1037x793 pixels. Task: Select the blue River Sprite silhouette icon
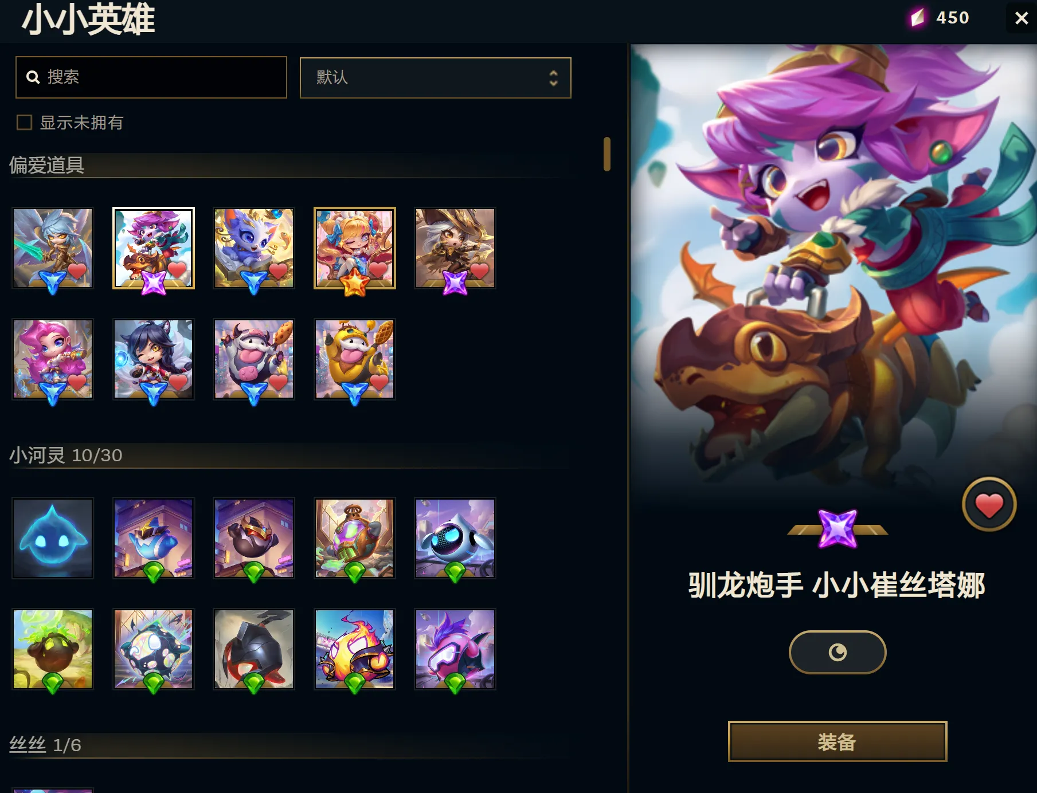53,538
